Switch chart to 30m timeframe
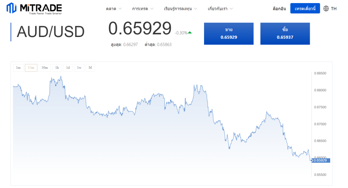Screen dimensions: 348x188 point(44,67)
